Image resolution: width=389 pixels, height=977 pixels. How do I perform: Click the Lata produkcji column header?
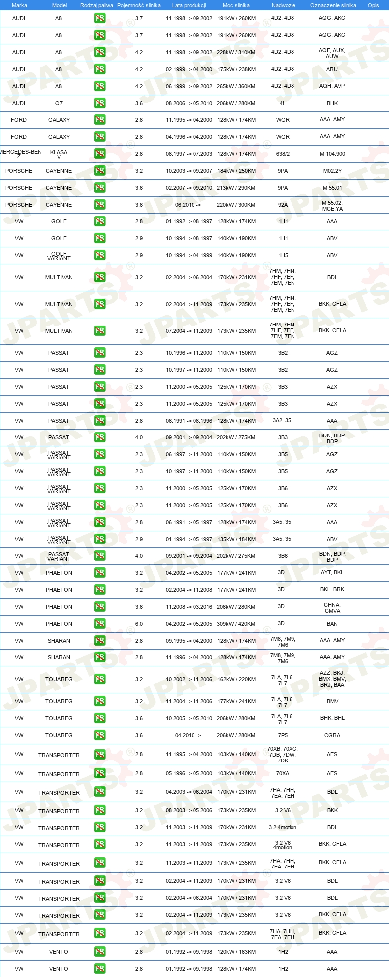[189, 5]
